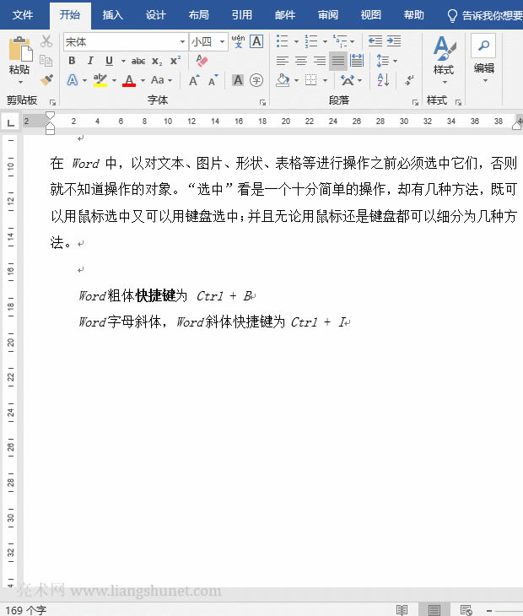Image resolution: width=523 pixels, height=616 pixels.
Task: Switch to the 布局 Layout tab
Action: pos(199,15)
